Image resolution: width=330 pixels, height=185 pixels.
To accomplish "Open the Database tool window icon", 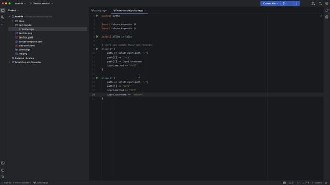I will click(327, 17).
